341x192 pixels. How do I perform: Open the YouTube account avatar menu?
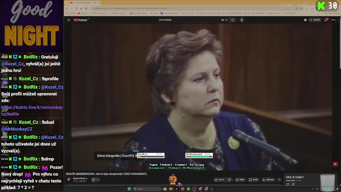pos(334,20)
